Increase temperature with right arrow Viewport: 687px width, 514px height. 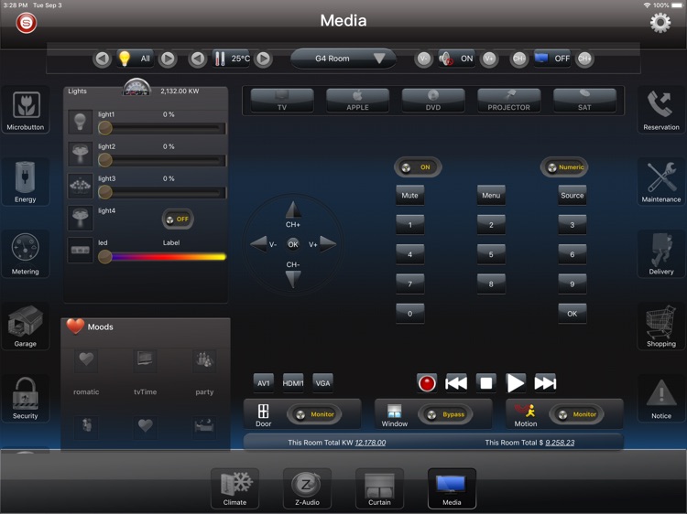pyautogui.click(x=263, y=59)
